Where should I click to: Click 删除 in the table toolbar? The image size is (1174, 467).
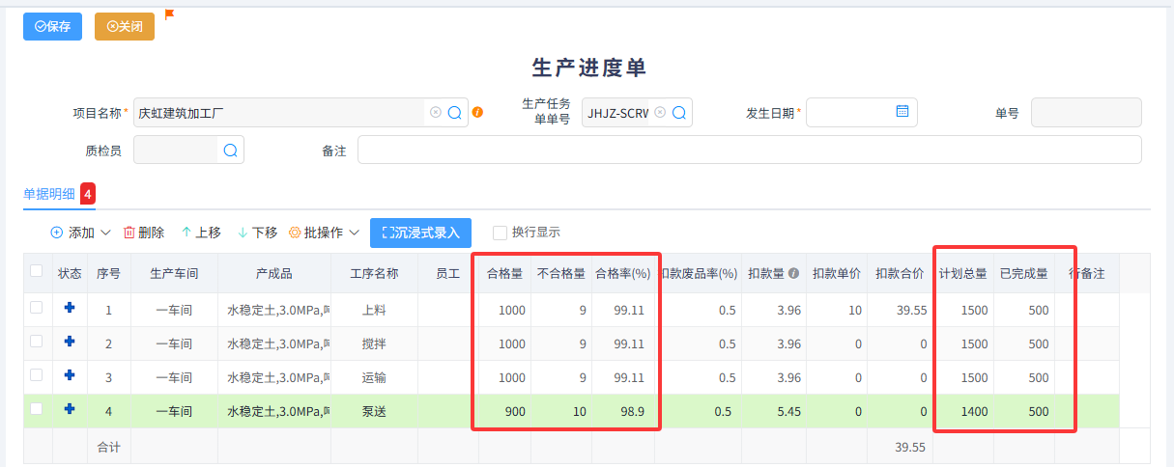[x=144, y=233]
